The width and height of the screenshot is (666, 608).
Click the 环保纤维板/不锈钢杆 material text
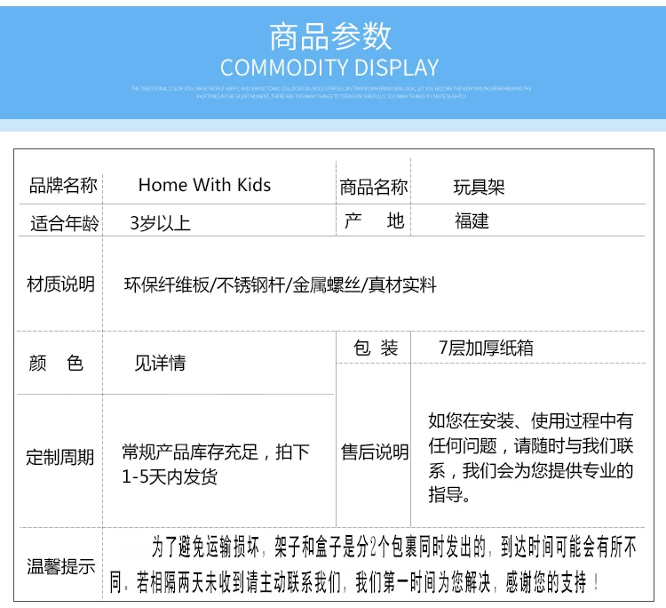tap(204, 284)
